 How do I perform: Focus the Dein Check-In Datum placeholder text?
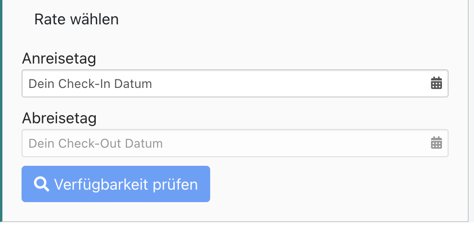pos(90,84)
